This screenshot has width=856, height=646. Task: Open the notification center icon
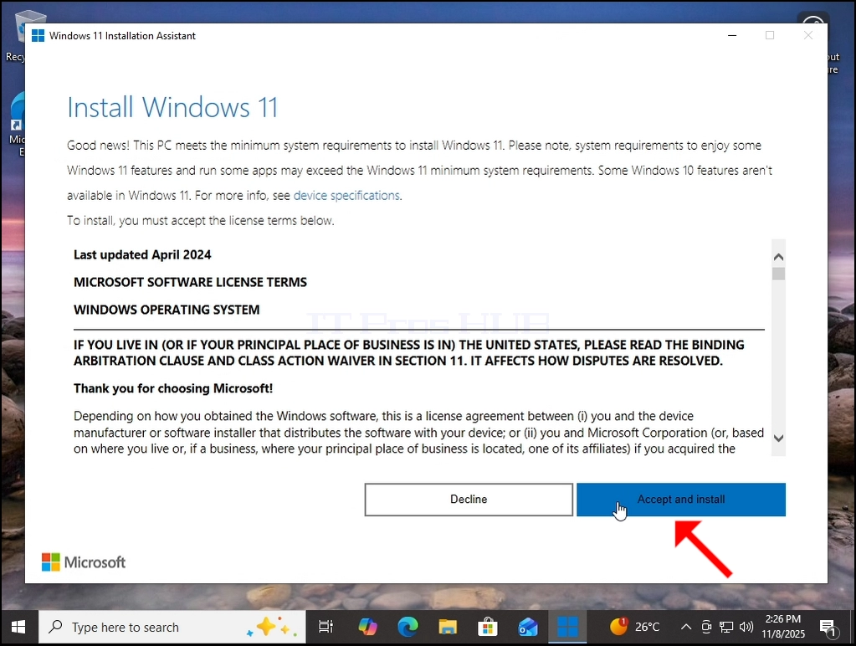(x=828, y=628)
